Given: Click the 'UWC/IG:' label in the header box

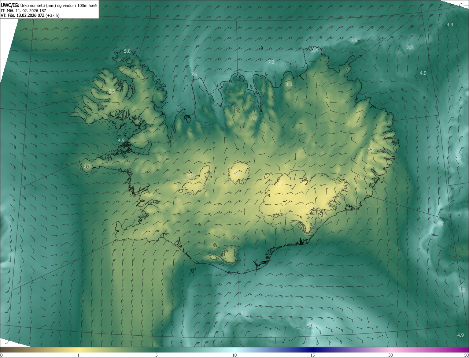Looking at the screenshot, I should tap(10, 5).
